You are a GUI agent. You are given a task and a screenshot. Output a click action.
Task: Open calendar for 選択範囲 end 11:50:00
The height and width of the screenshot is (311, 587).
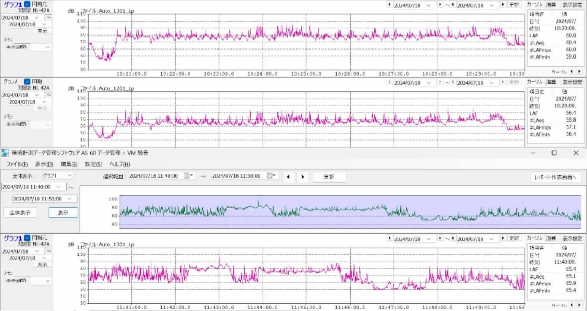pyautogui.click(x=272, y=176)
